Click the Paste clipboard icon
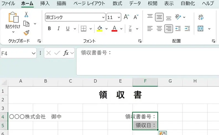This screenshot has height=135, width=219. pyautogui.click(x=13, y=17)
